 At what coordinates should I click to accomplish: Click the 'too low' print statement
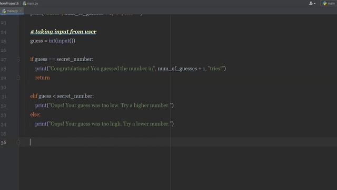104,106
